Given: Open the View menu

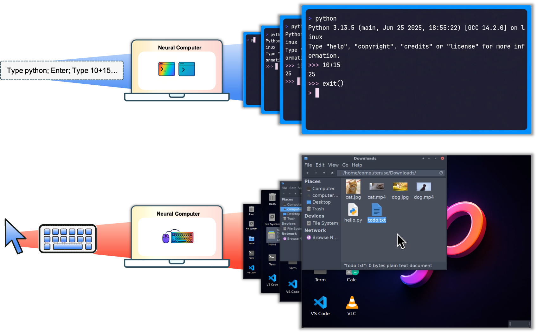Looking at the screenshot, I should (x=333, y=165).
